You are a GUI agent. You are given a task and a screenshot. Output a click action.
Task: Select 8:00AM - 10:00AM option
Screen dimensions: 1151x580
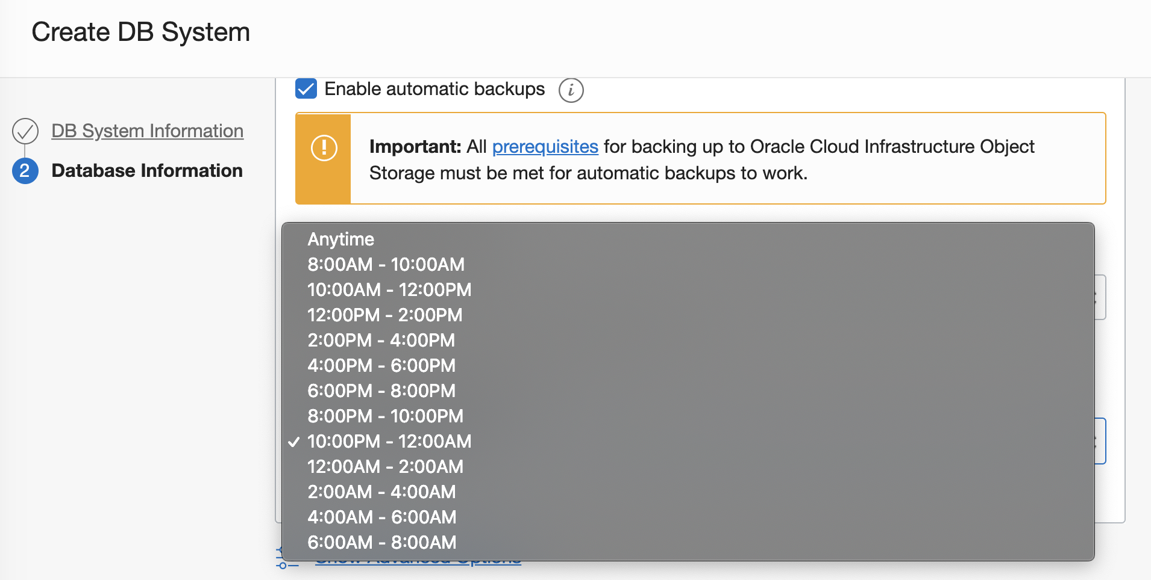pos(688,264)
